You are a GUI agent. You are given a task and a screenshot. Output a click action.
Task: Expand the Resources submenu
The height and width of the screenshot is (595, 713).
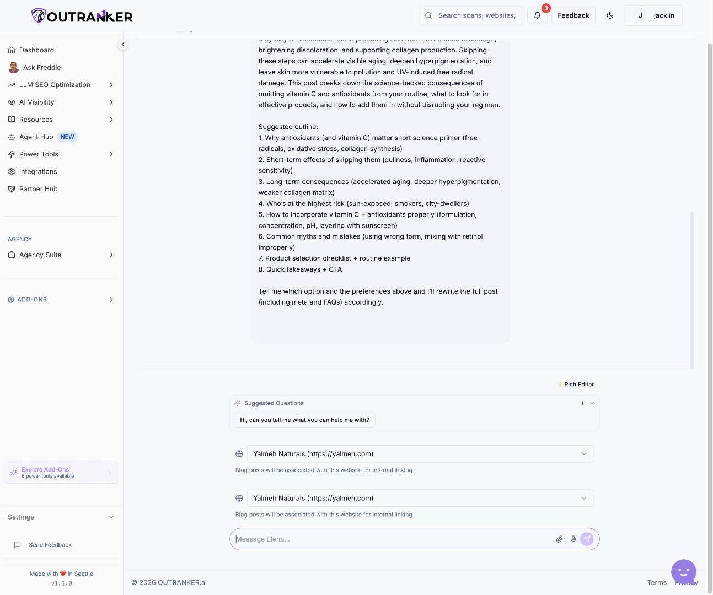pos(111,120)
